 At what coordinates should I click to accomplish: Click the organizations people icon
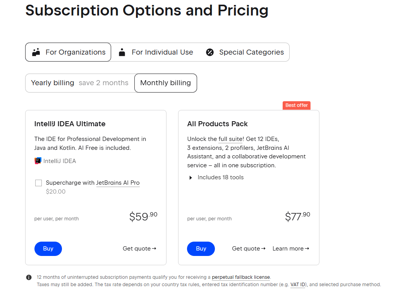point(36,52)
